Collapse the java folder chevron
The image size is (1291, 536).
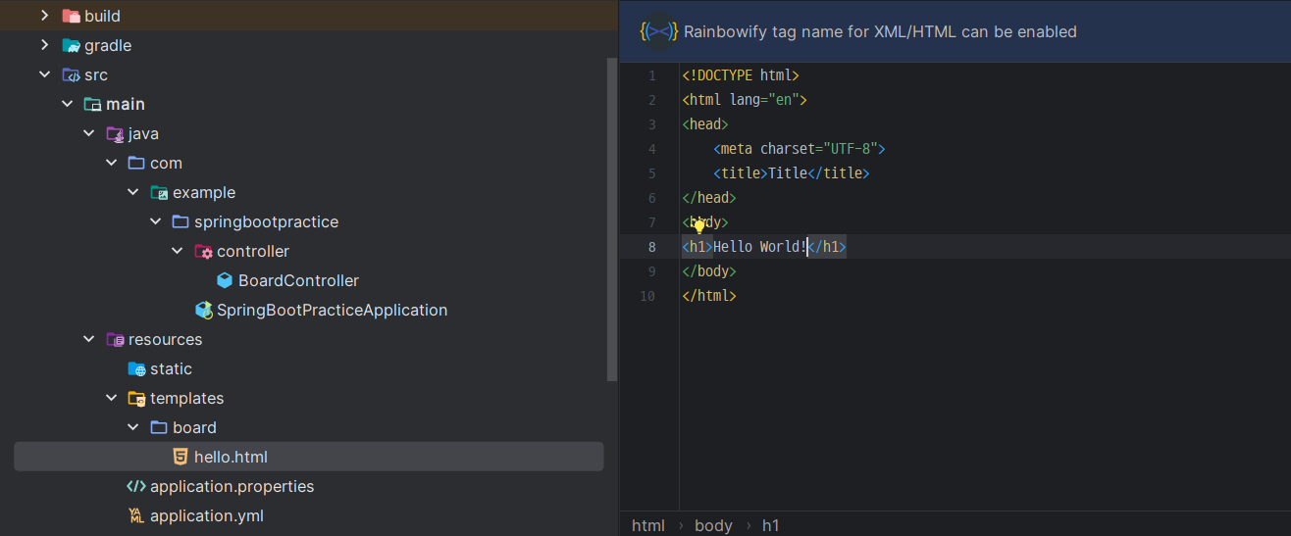coord(89,133)
